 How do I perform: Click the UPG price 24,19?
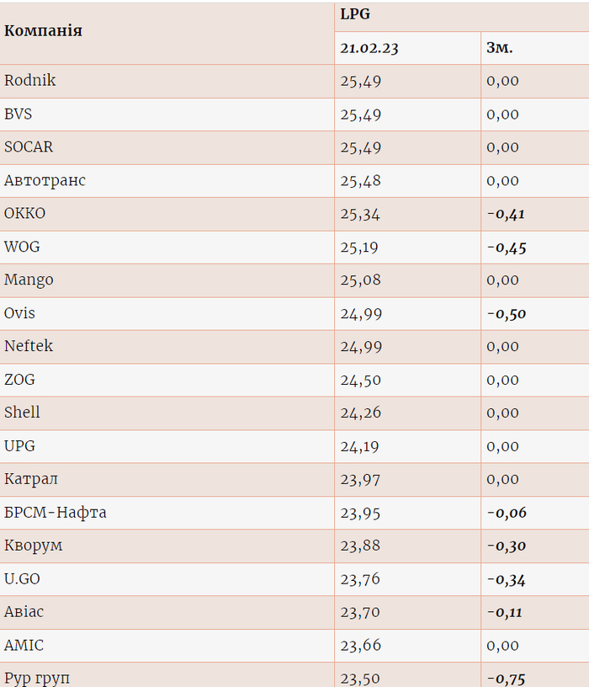point(360,446)
